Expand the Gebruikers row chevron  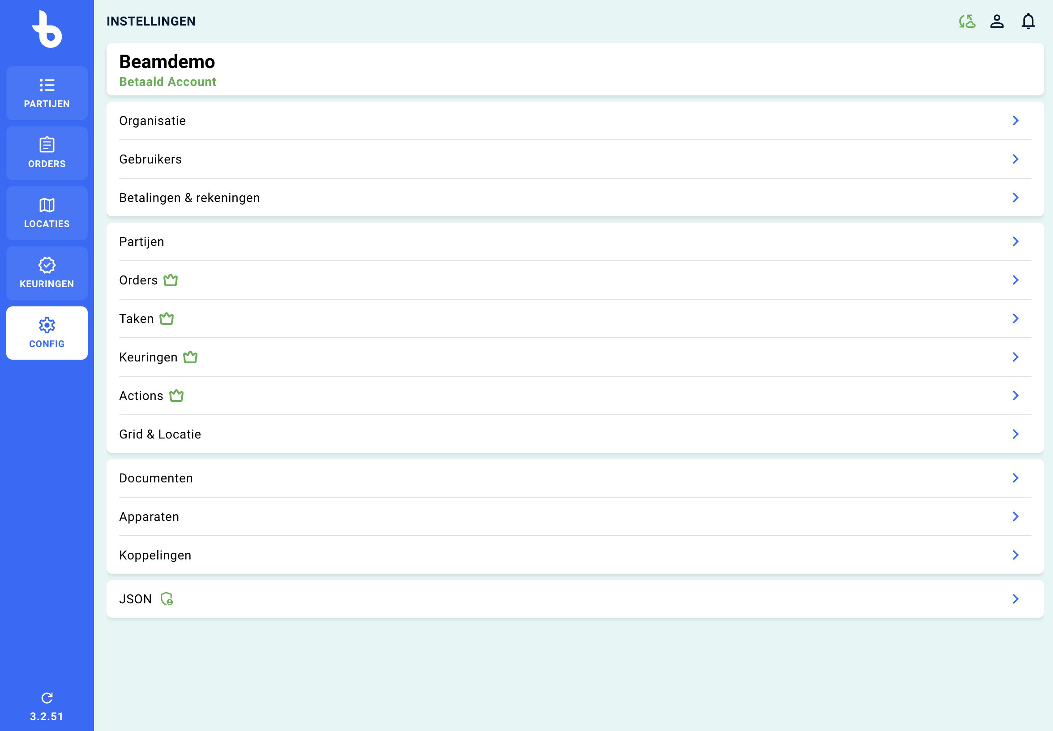(1015, 159)
